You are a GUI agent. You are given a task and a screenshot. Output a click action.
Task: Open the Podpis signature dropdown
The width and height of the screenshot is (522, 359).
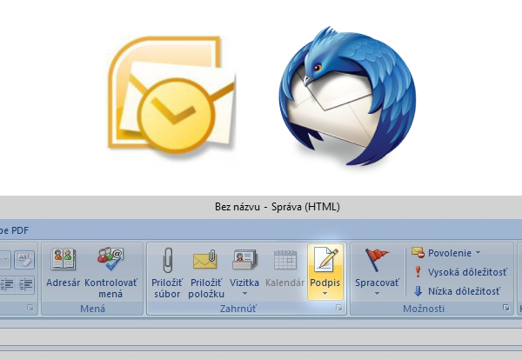[325, 271]
